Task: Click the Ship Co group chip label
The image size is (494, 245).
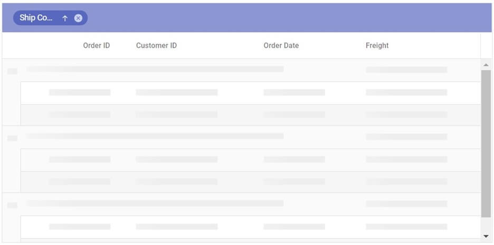Action: click(x=36, y=18)
